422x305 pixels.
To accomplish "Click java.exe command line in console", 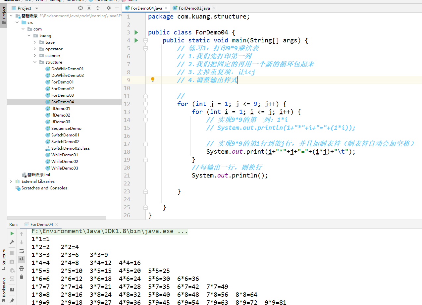I will point(110,231).
